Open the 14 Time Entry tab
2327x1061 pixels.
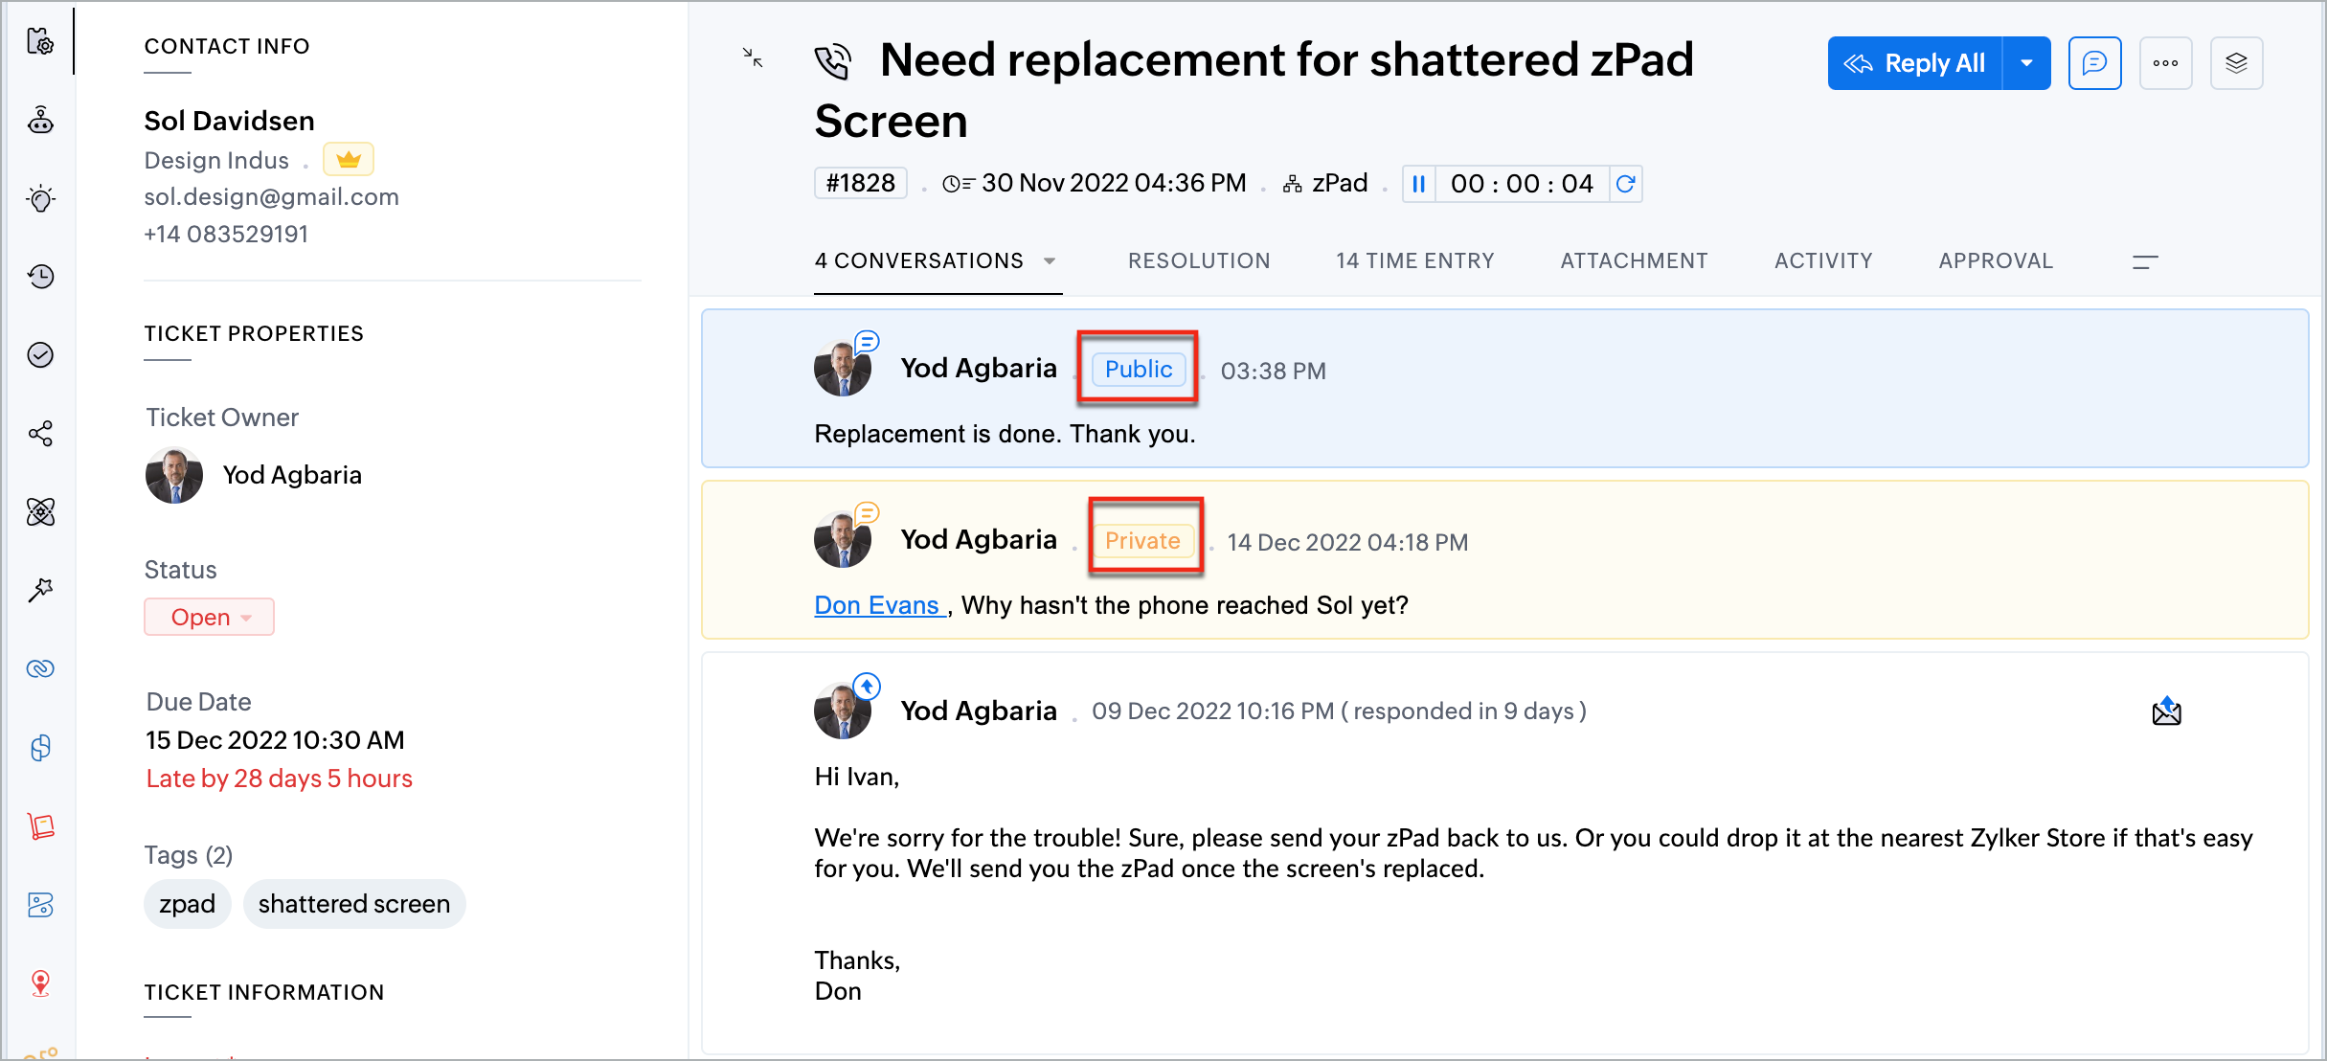click(x=1414, y=261)
